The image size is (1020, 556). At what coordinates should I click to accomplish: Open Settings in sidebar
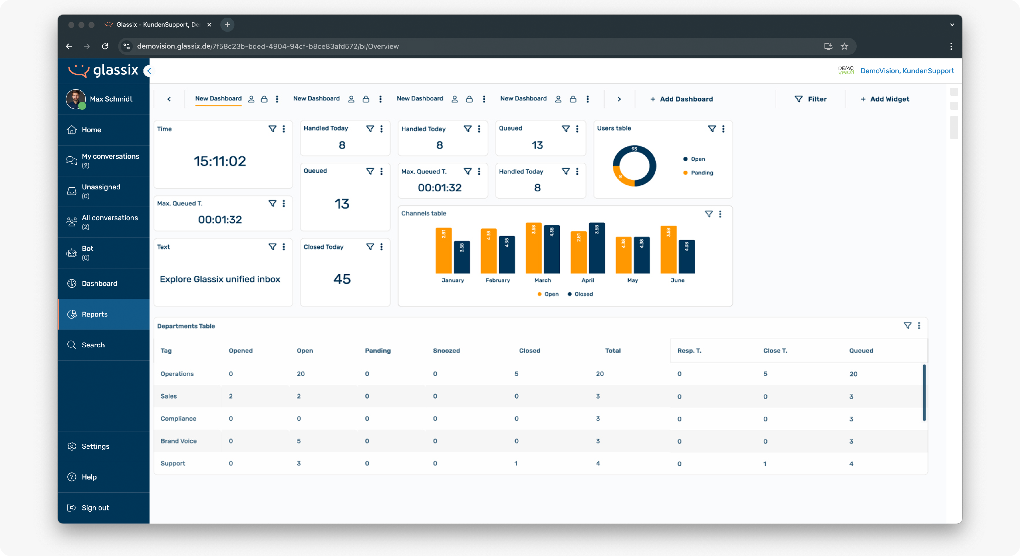click(103, 446)
